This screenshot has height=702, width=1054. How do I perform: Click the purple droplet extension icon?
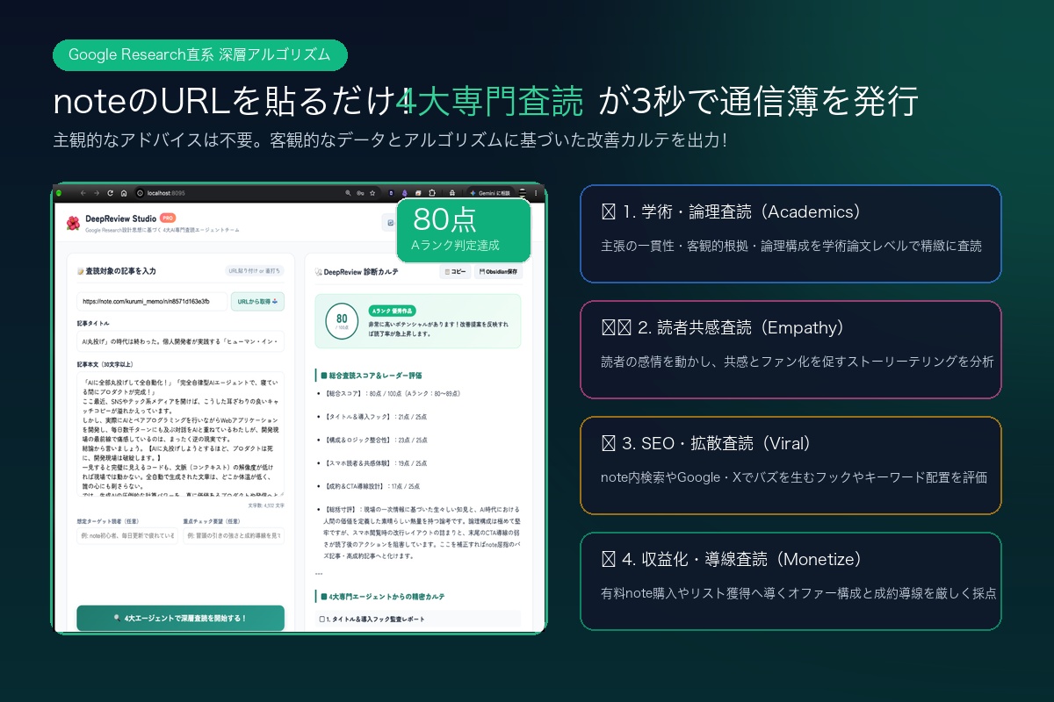(404, 193)
